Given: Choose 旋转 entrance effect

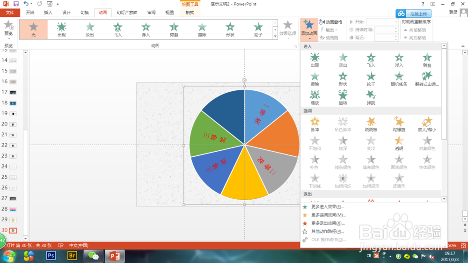Looking at the screenshot, I should (x=343, y=98).
